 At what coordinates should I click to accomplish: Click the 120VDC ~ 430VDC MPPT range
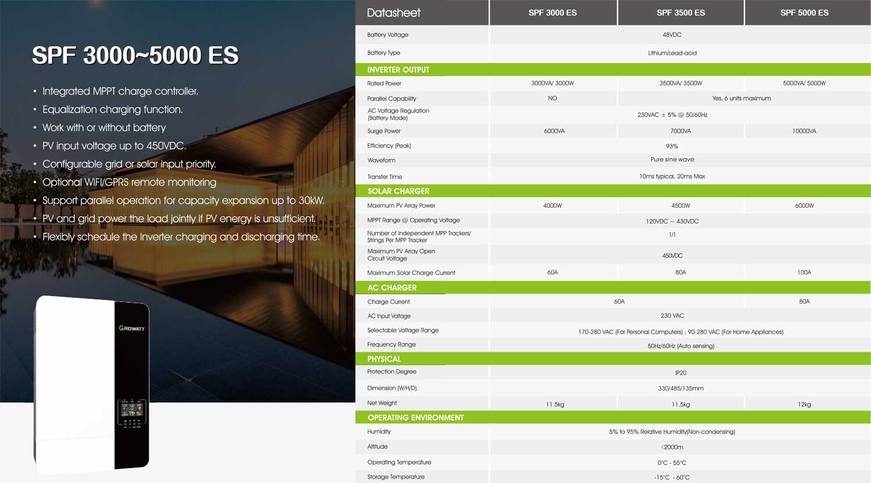[x=672, y=222]
